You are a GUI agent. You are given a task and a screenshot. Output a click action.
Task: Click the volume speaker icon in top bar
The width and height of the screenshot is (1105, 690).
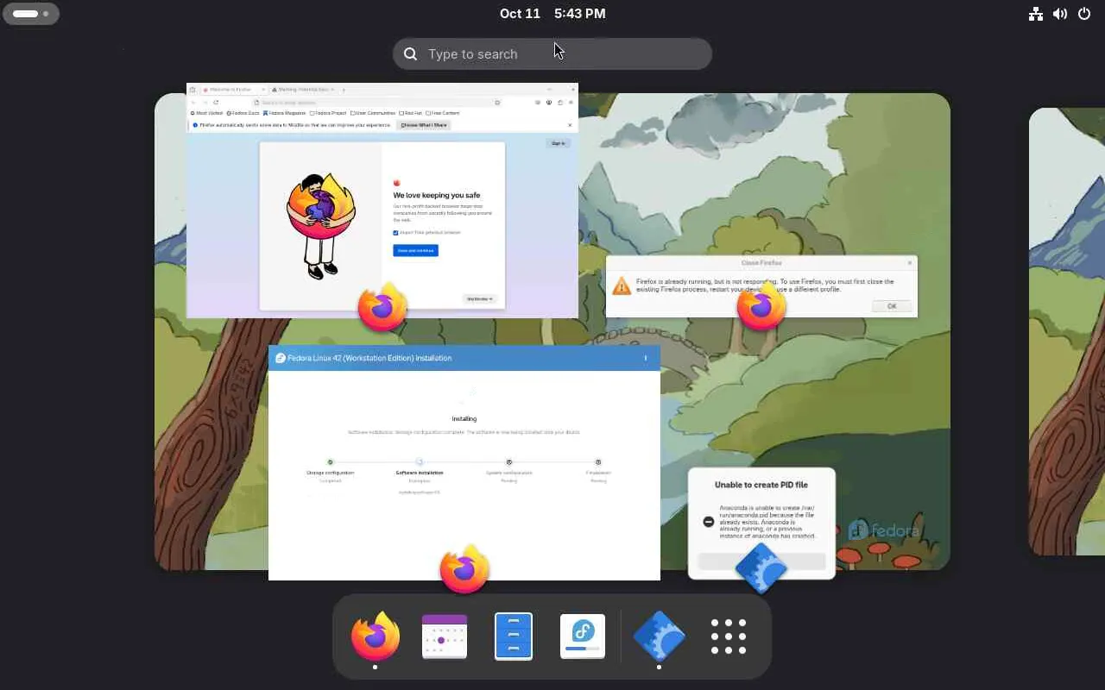[1060, 14]
